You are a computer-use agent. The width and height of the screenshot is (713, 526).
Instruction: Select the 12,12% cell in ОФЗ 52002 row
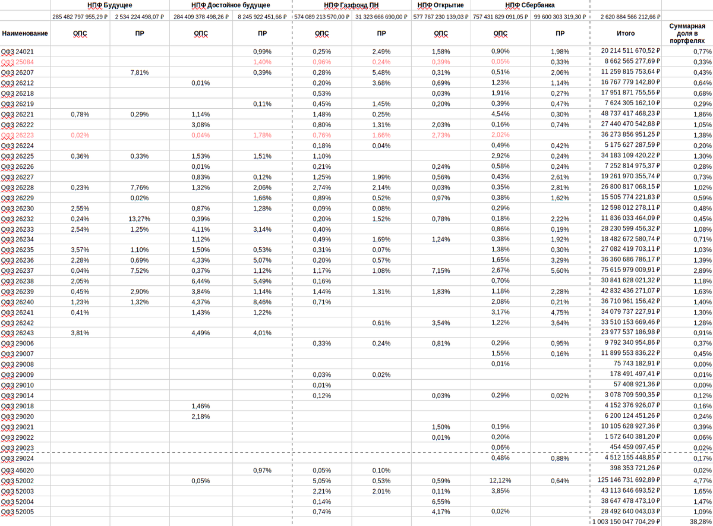pos(500,480)
